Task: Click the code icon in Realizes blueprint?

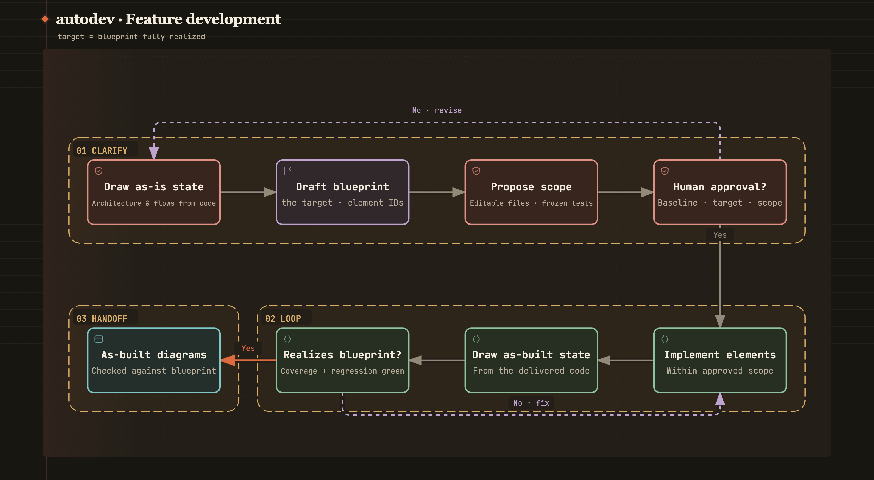Action: tap(287, 339)
